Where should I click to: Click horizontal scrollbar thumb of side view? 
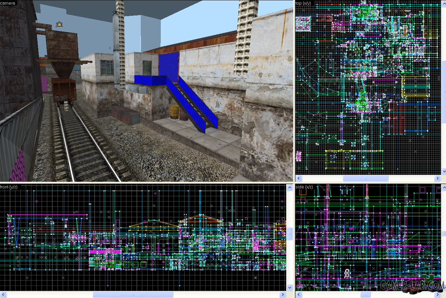(365, 295)
